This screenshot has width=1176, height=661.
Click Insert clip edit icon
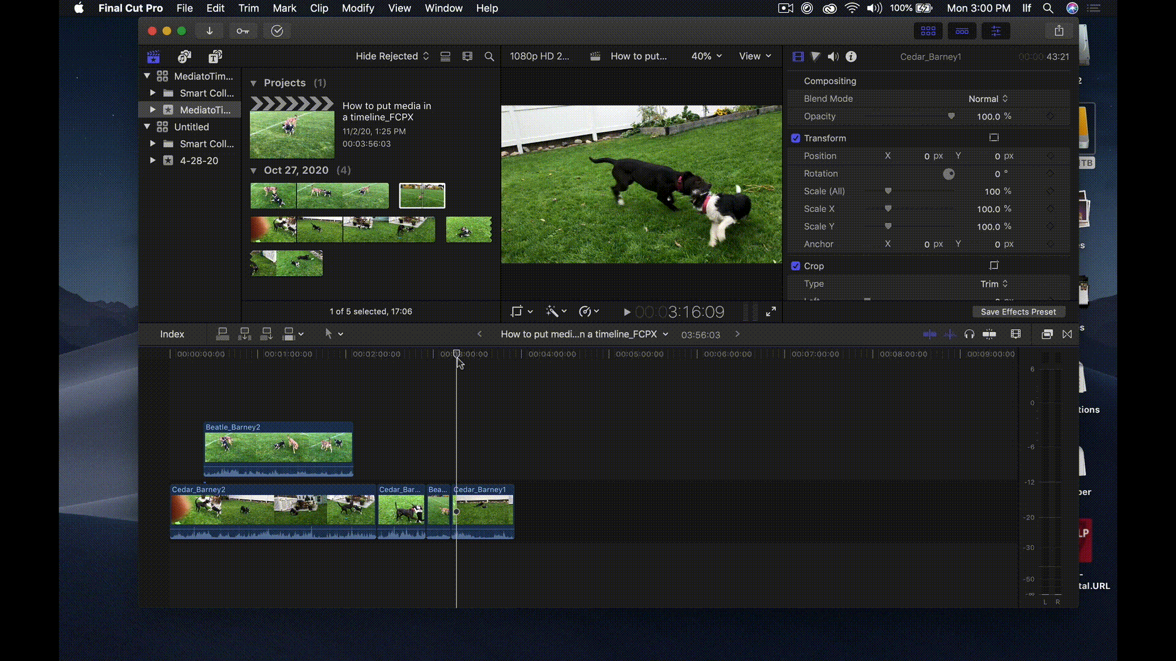[x=244, y=334]
